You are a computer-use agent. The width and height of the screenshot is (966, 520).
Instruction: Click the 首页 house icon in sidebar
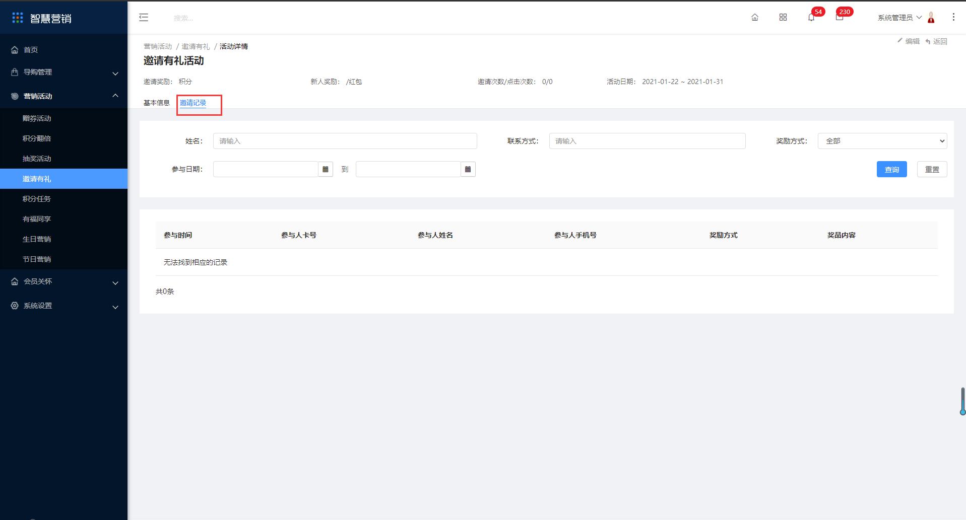click(x=15, y=50)
